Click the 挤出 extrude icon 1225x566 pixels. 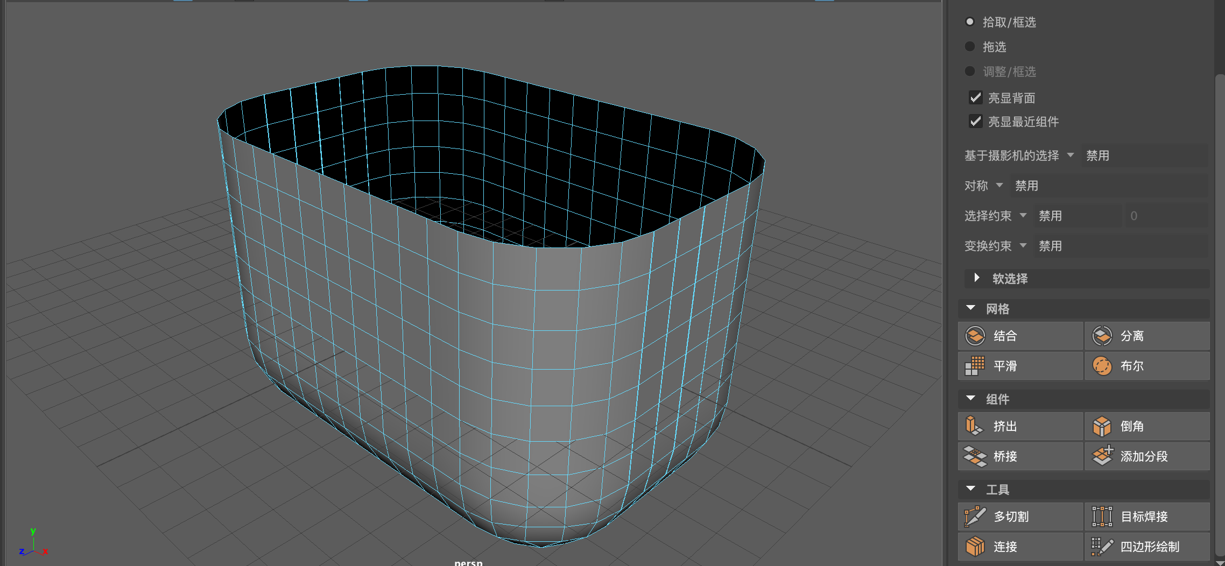(975, 426)
